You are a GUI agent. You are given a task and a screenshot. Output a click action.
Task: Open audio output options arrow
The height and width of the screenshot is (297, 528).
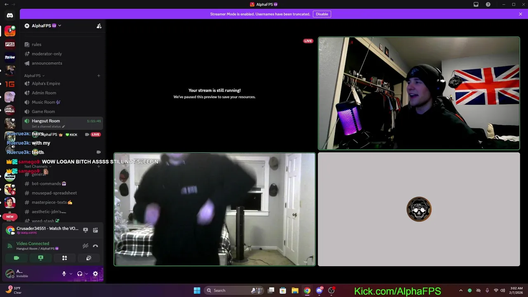click(x=86, y=273)
